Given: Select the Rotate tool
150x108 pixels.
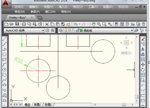Looking at the screenshot, I should pos(143,70).
